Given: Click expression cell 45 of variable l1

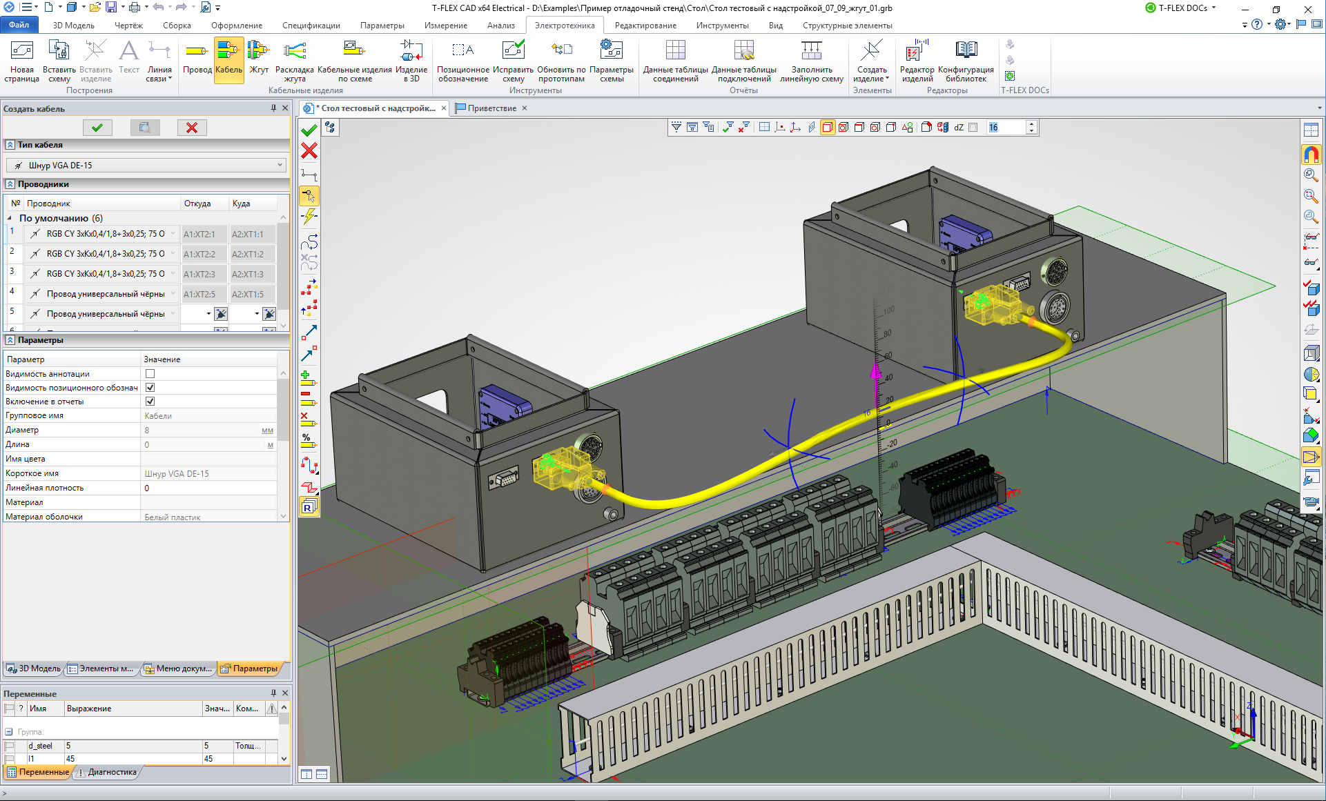Looking at the screenshot, I should tap(133, 759).
